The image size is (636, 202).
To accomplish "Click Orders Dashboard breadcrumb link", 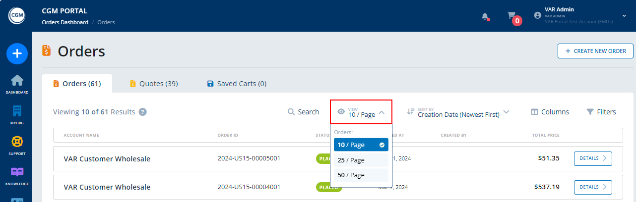I will click(x=65, y=22).
